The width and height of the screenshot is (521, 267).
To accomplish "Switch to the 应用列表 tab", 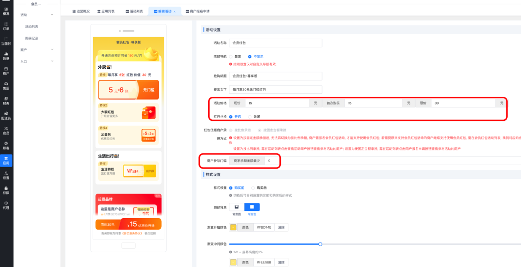I will click(x=106, y=11).
